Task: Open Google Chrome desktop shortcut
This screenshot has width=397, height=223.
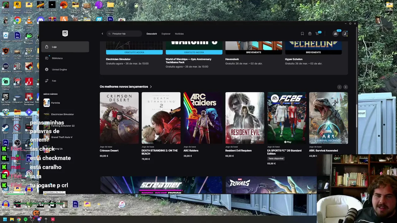Action: coord(17,23)
